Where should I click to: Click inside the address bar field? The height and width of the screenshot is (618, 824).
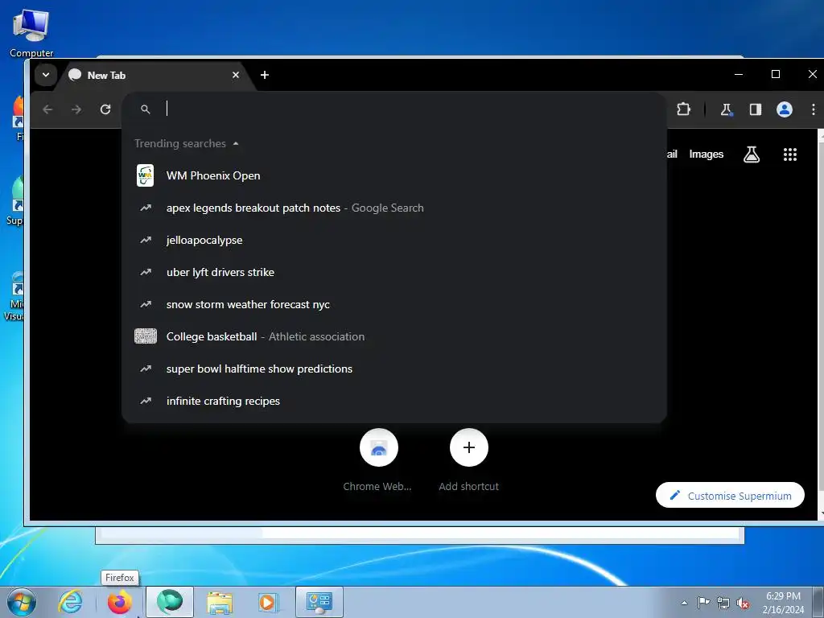point(394,109)
